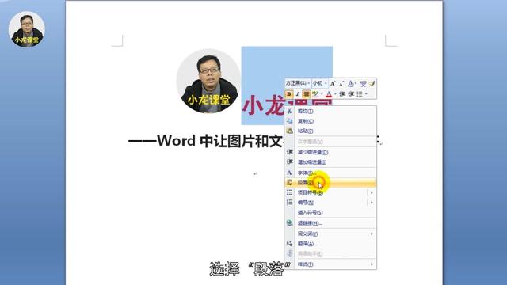Apply the red font color button
Image resolution: width=507 pixels, height=285 pixels.
tap(329, 94)
